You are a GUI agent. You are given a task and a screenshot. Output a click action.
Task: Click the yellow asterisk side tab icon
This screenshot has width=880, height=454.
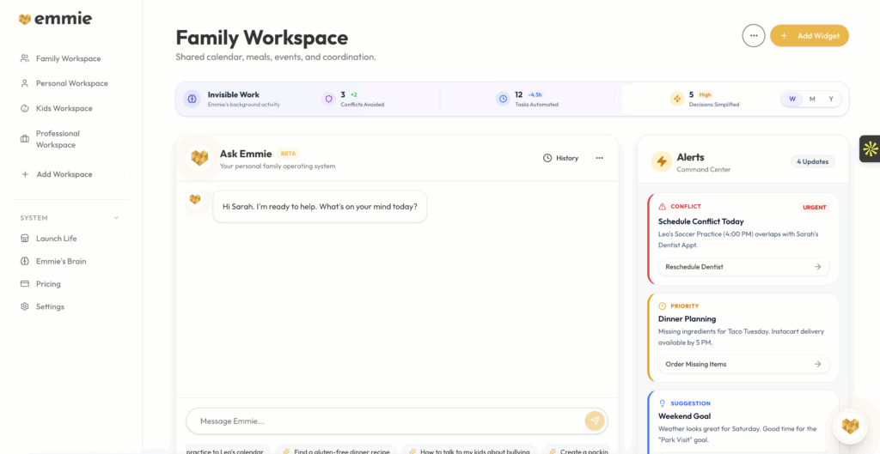870,148
